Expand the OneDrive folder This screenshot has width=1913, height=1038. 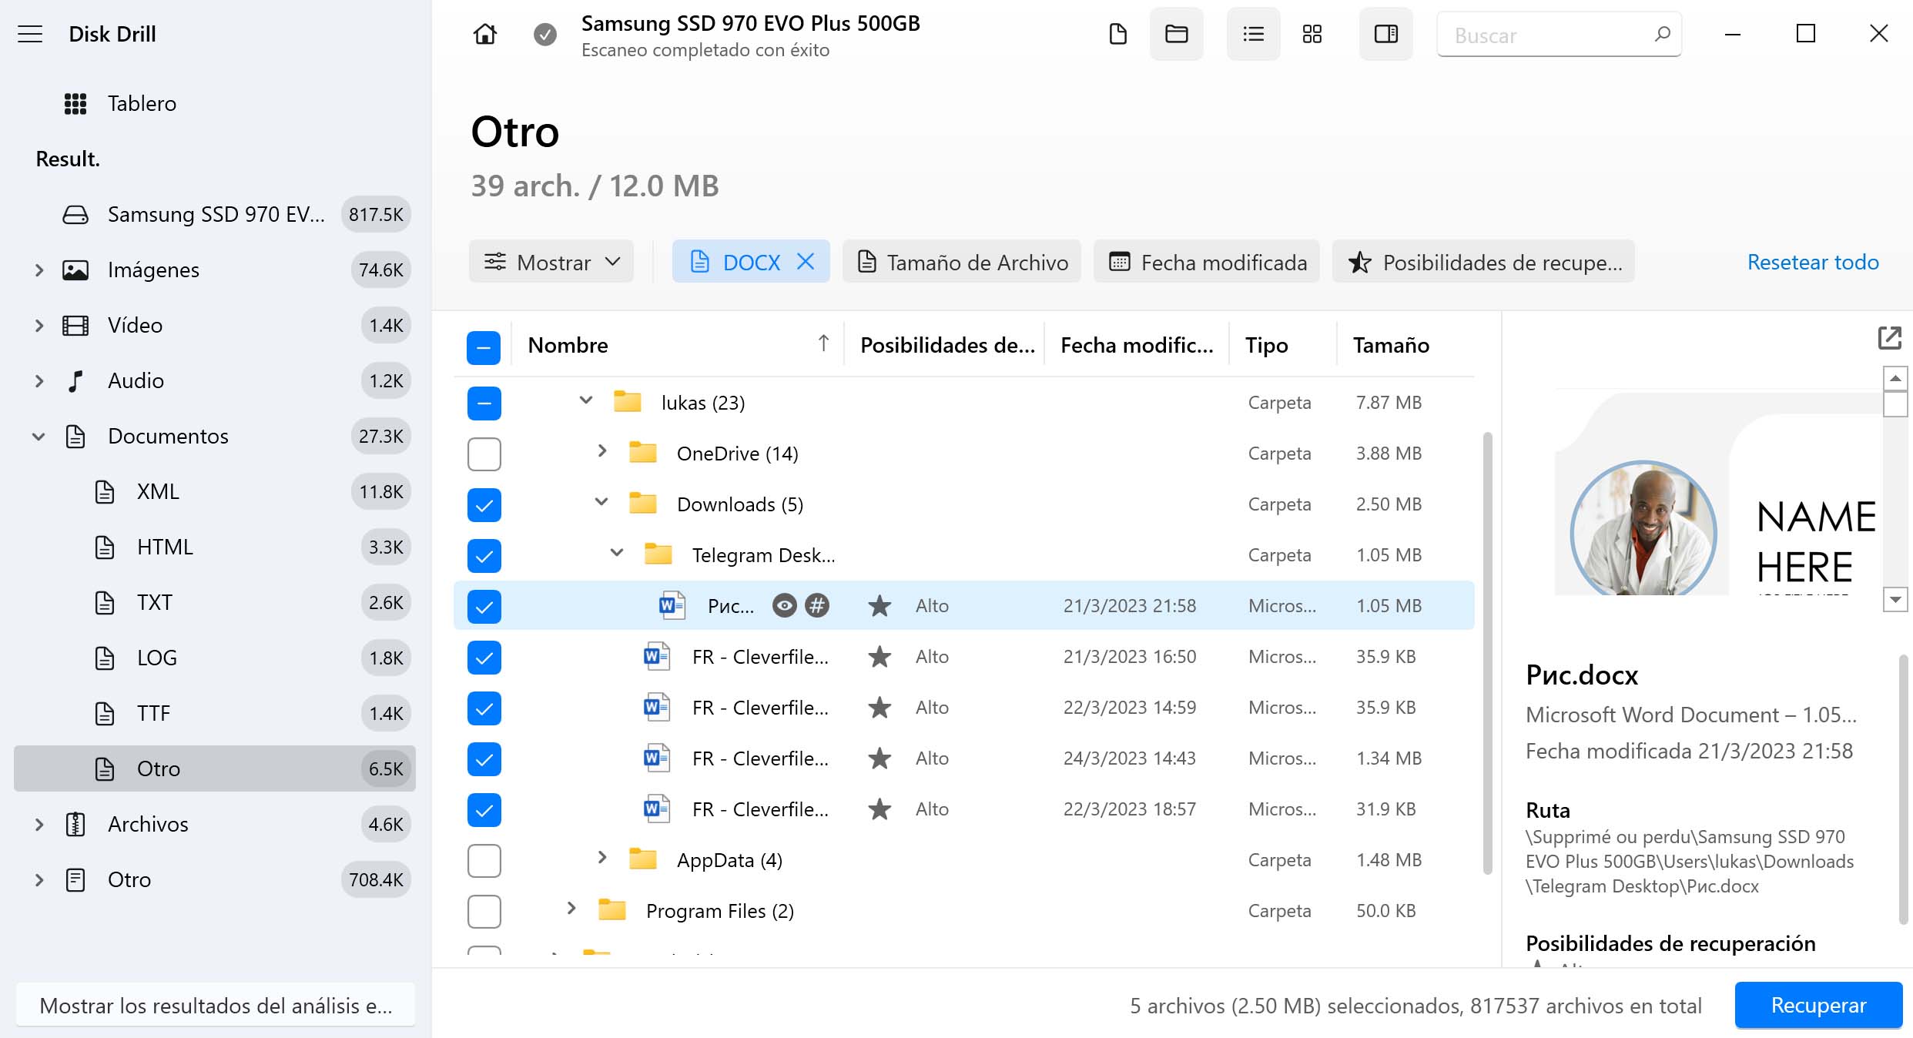coord(601,451)
